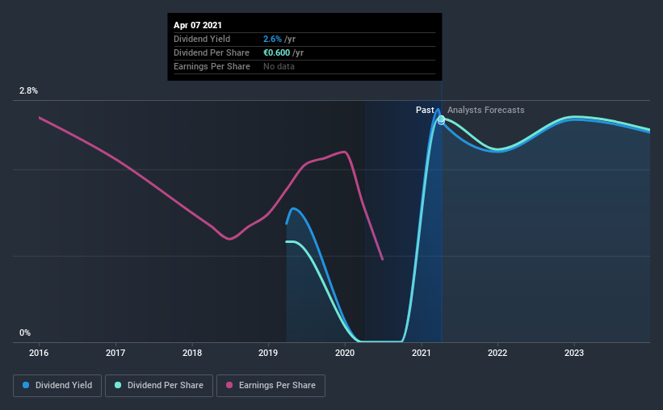Toggle the Dividend Yield legend series

click(57, 386)
